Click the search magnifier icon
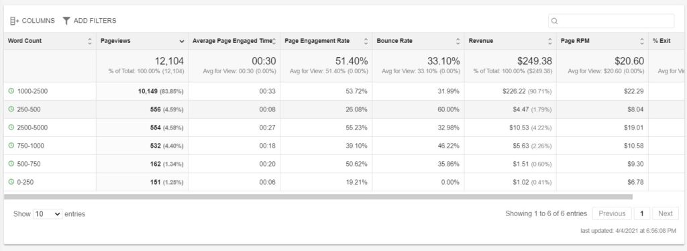 point(554,21)
